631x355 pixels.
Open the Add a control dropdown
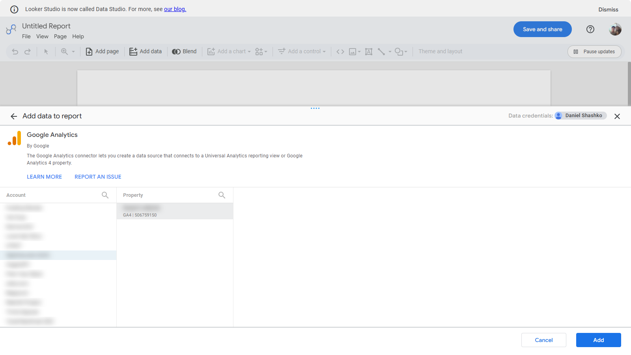(x=302, y=51)
